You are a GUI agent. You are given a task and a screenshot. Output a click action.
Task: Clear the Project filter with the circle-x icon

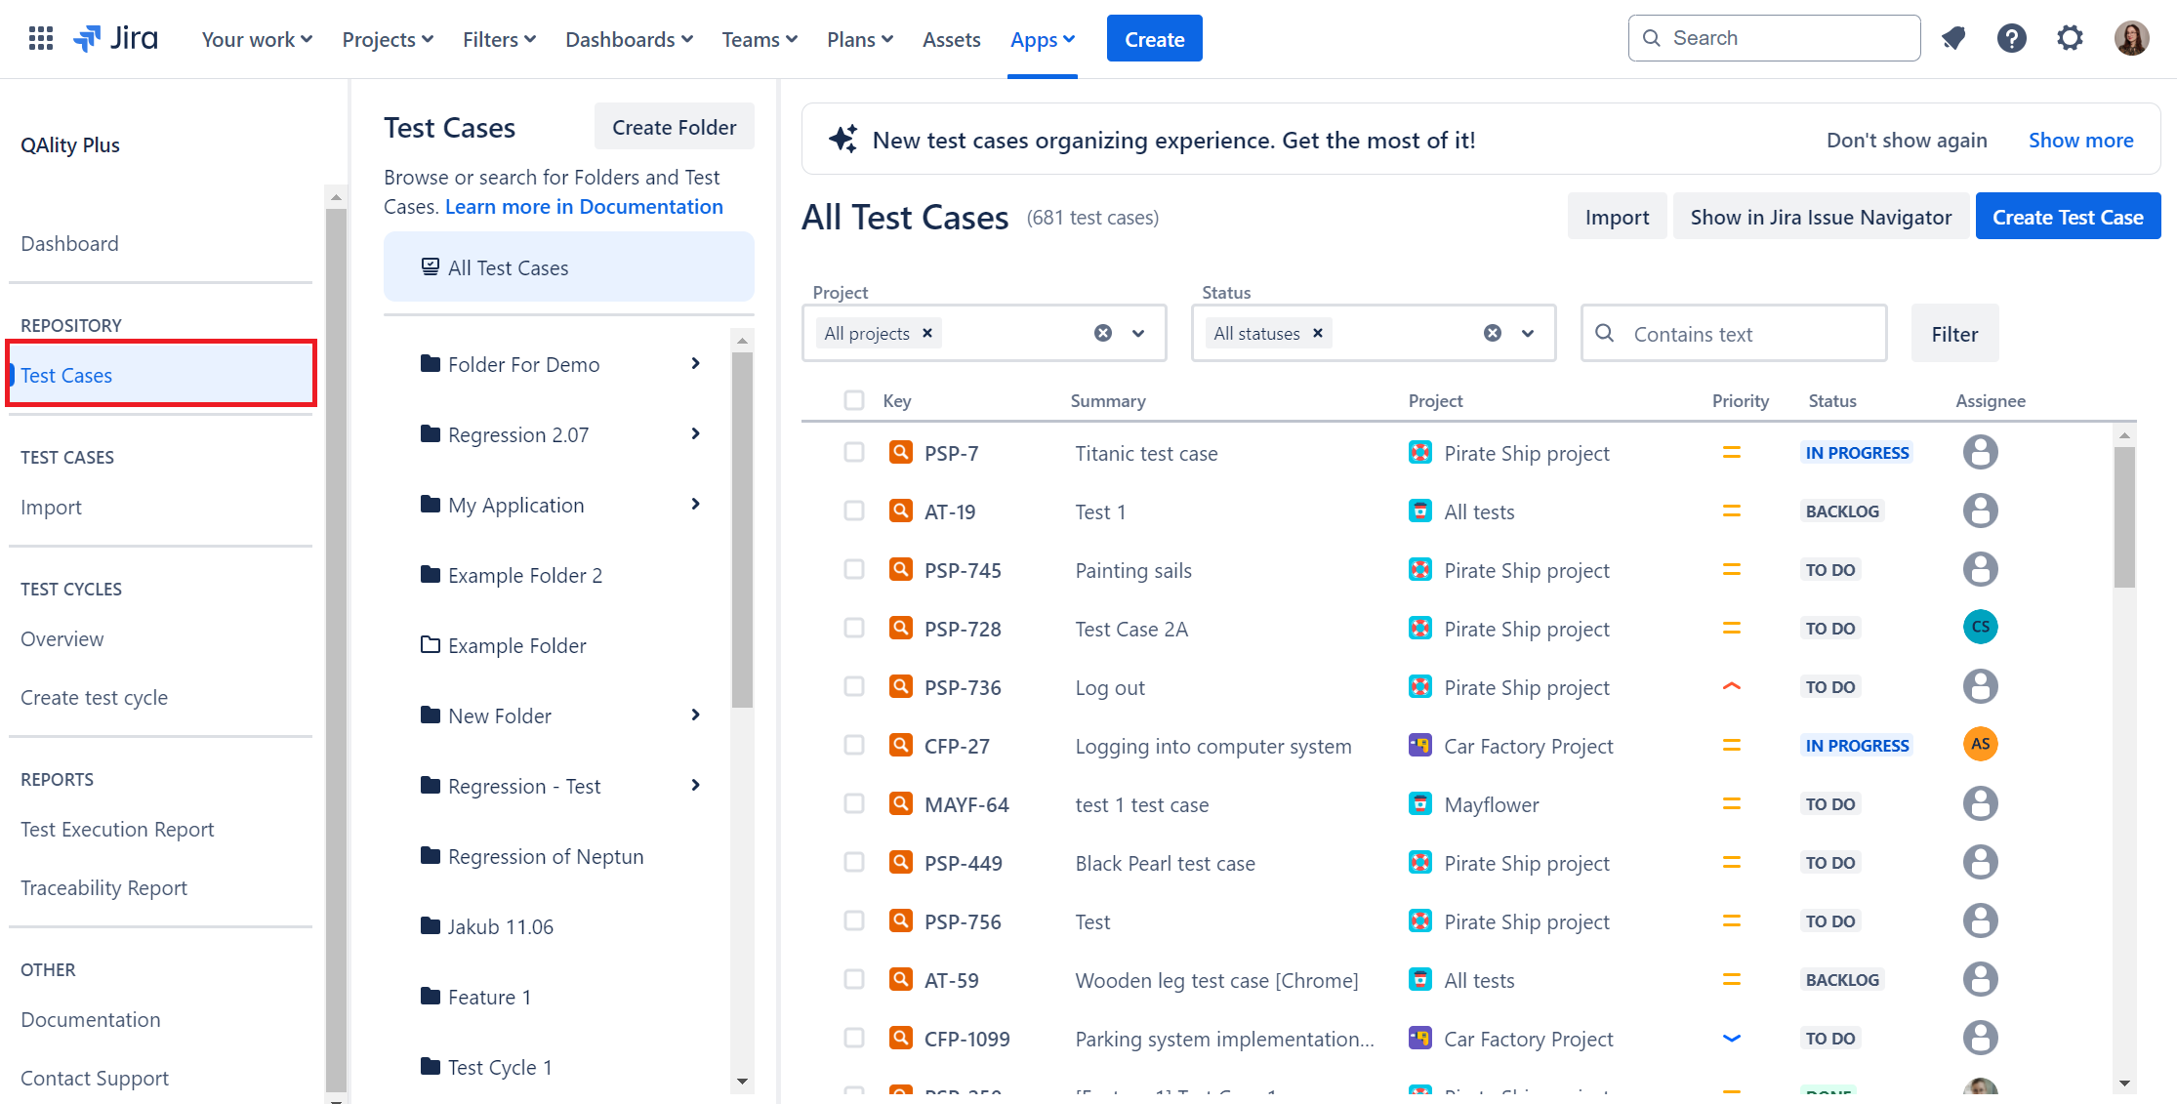pyautogui.click(x=1103, y=333)
